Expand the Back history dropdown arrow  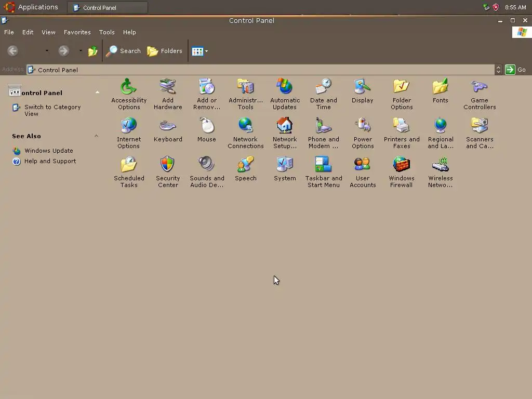pyautogui.click(x=47, y=51)
